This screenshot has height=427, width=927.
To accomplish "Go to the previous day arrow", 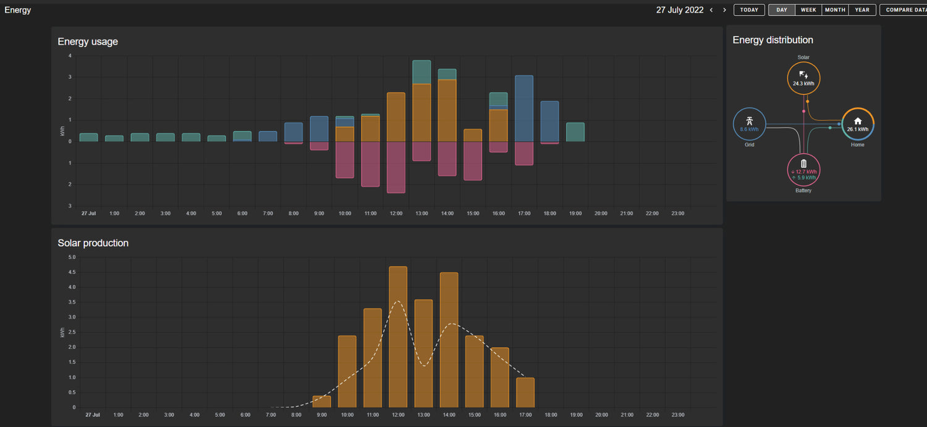I will [711, 10].
